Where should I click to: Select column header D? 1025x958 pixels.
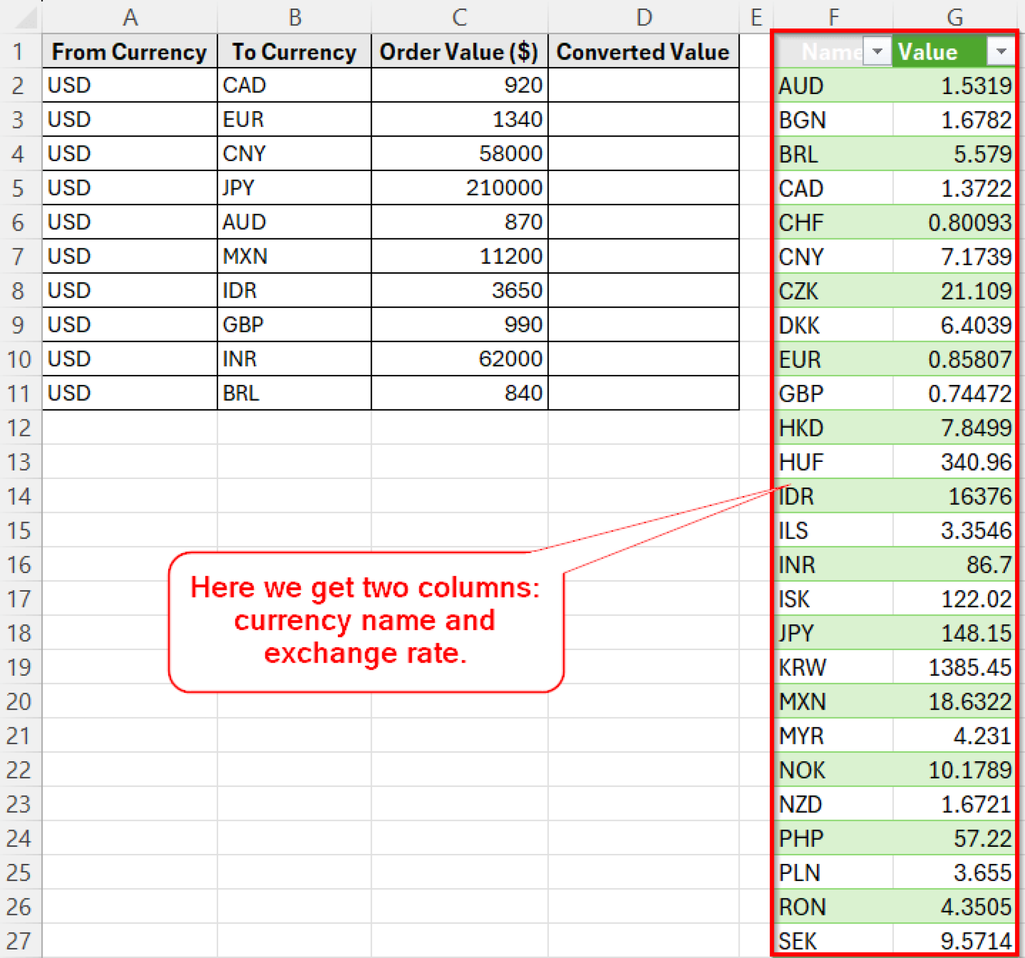(x=643, y=17)
